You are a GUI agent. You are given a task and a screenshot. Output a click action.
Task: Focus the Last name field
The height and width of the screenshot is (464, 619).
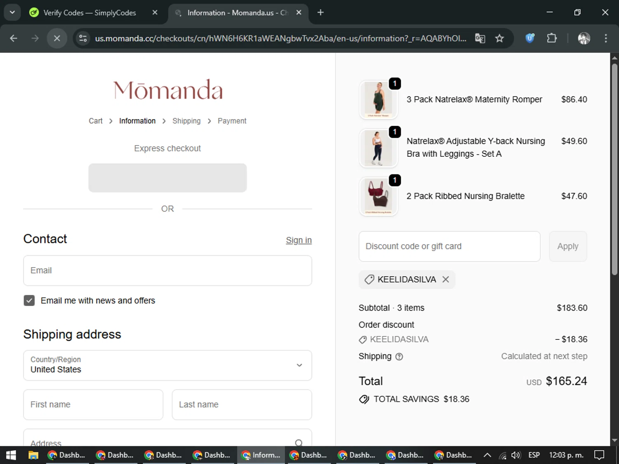[x=242, y=405]
